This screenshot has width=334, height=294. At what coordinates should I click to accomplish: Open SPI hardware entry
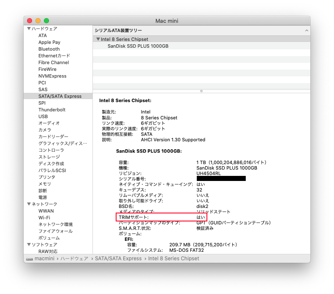[x=42, y=103]
